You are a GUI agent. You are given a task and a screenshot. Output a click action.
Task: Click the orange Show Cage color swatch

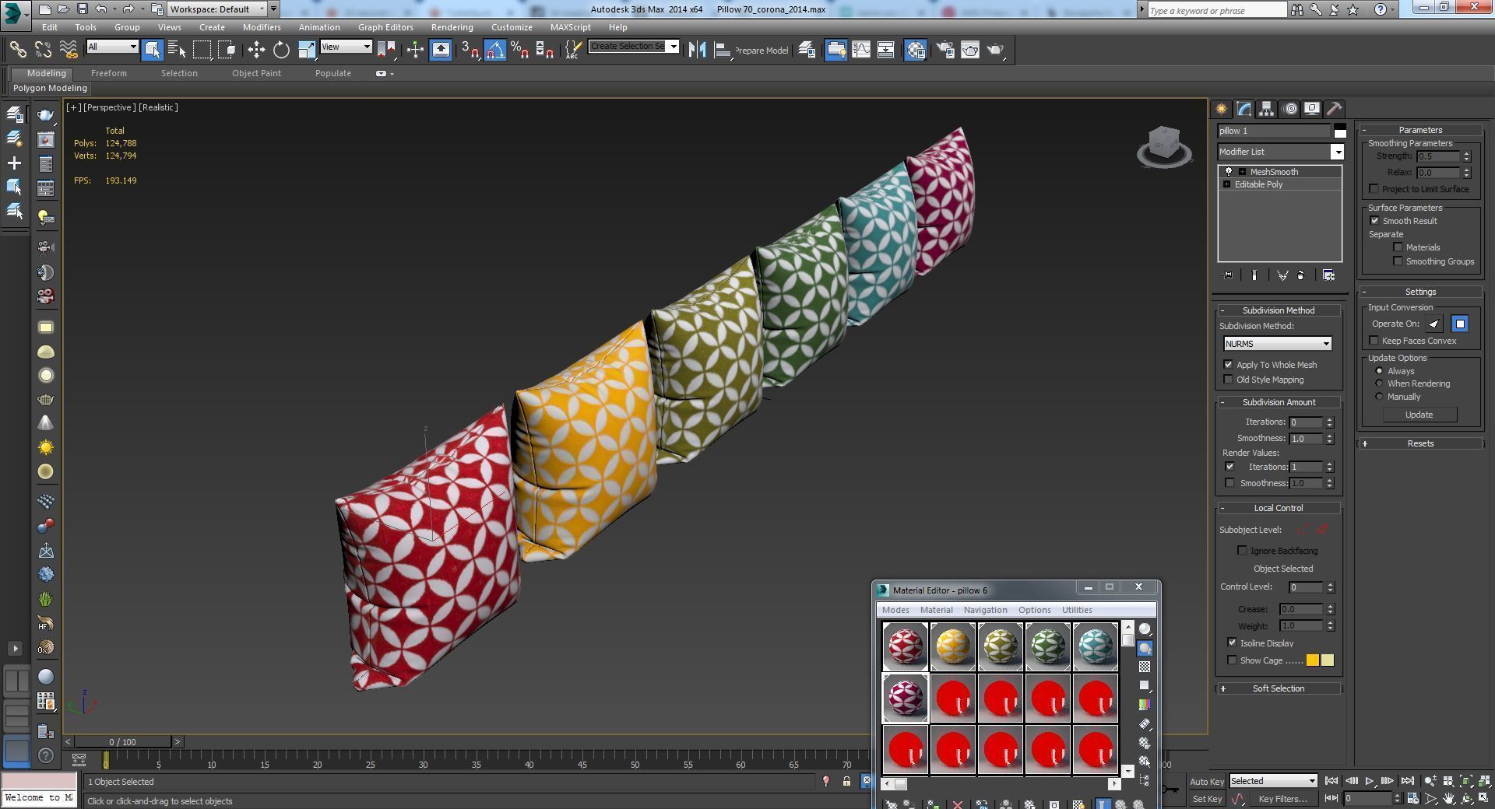click(1312, 660)
